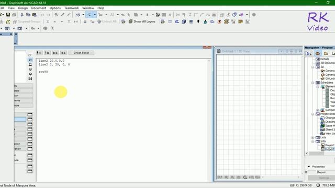Click the selected highlighted row in left panel list
Screen dimensions: 335x188
pos(20,120)
